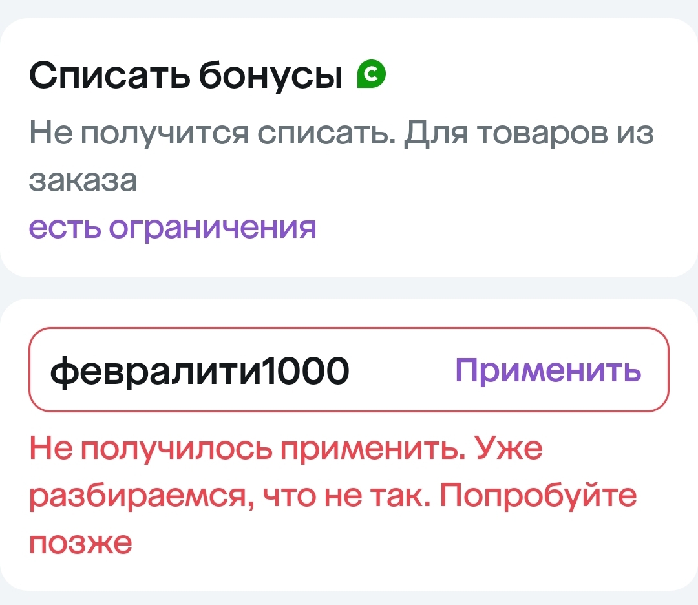Click empty space between promo code and "Применить"
Image resolution: width=698 pixels, height=605 pixels.
[402, 371]
